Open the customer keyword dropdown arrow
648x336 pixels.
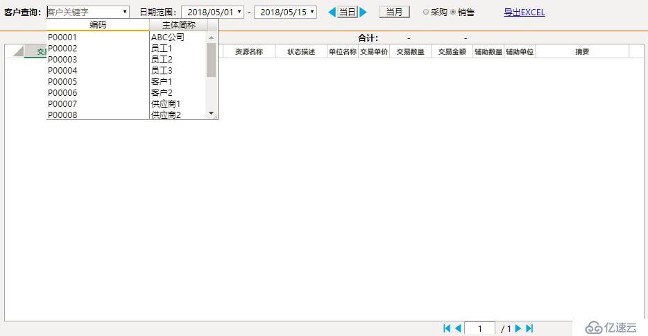pos(124,12)
